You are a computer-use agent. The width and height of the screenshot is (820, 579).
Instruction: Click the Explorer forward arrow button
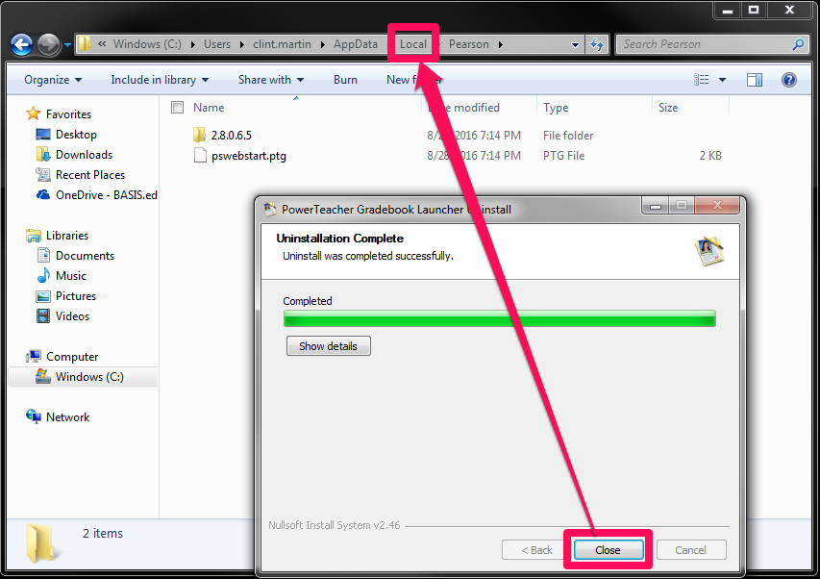tap(49, 45)
